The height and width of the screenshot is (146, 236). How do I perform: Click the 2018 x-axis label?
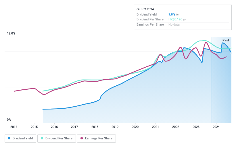point(95,127)
